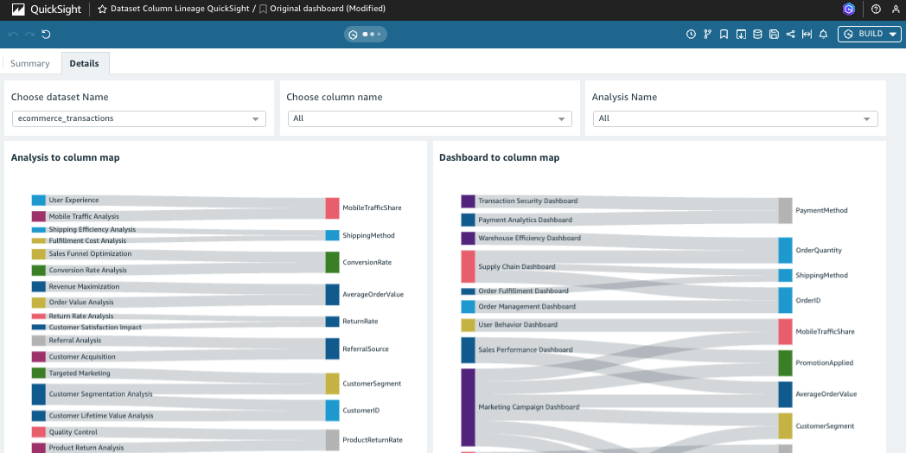Screen dimensions: 906x453
Task: Select User Behavior Dashboard label
Action: [518, 325]
